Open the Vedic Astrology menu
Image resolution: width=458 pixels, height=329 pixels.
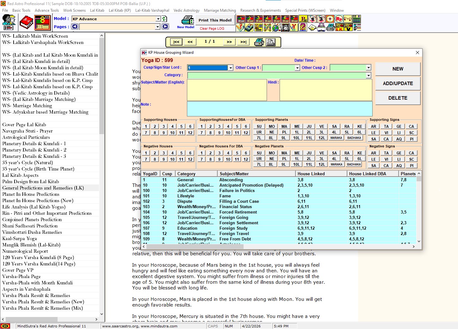pyautogui.click(x=187, y=10)
